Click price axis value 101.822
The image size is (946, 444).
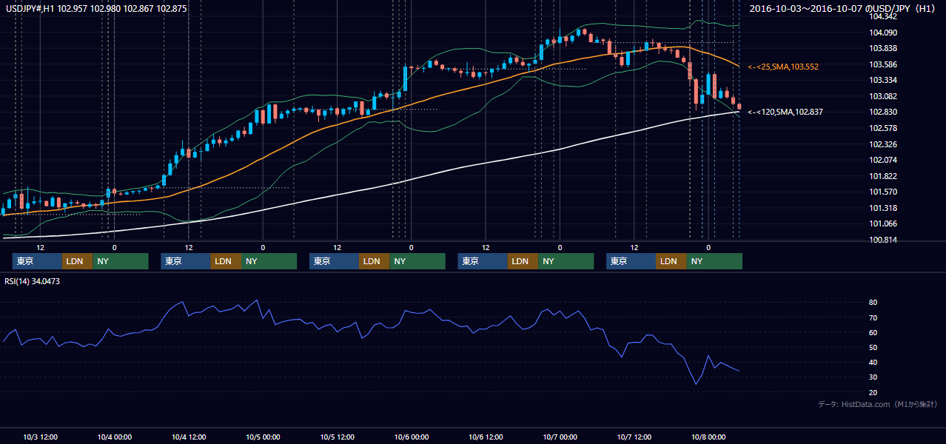(x=884, y=176)
